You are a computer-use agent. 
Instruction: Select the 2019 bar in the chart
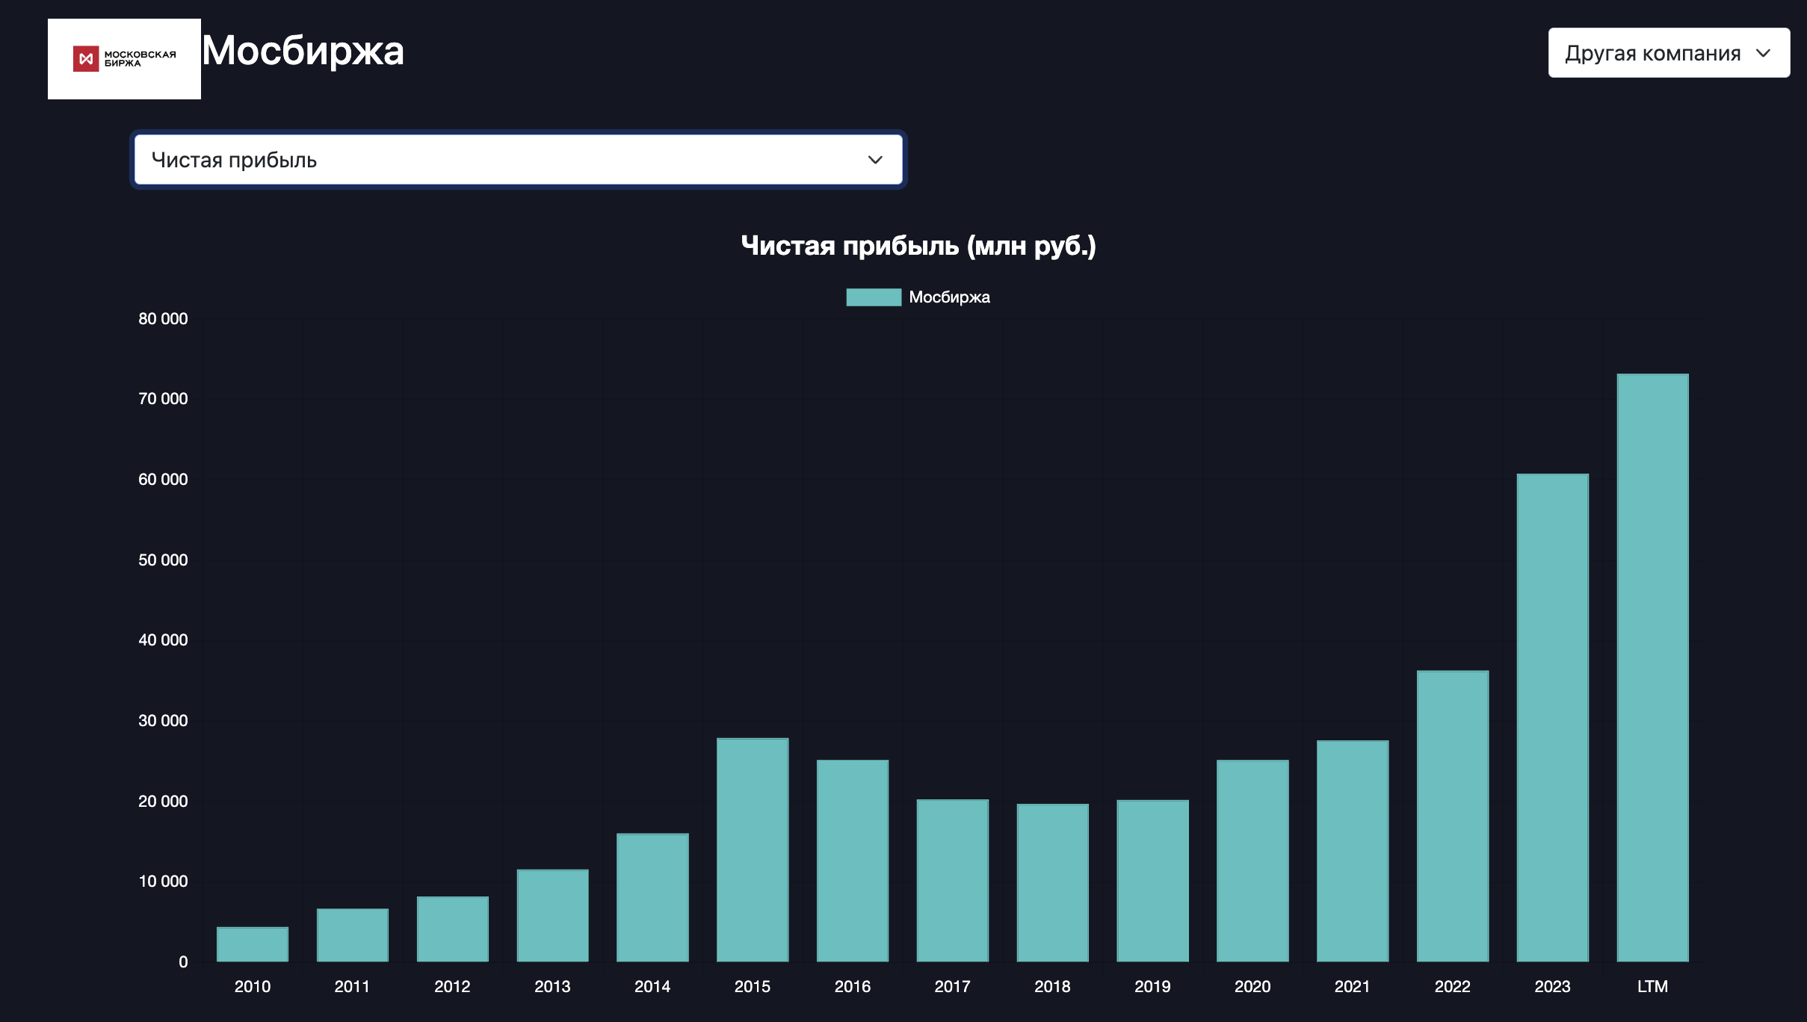tap(1152, 881)
